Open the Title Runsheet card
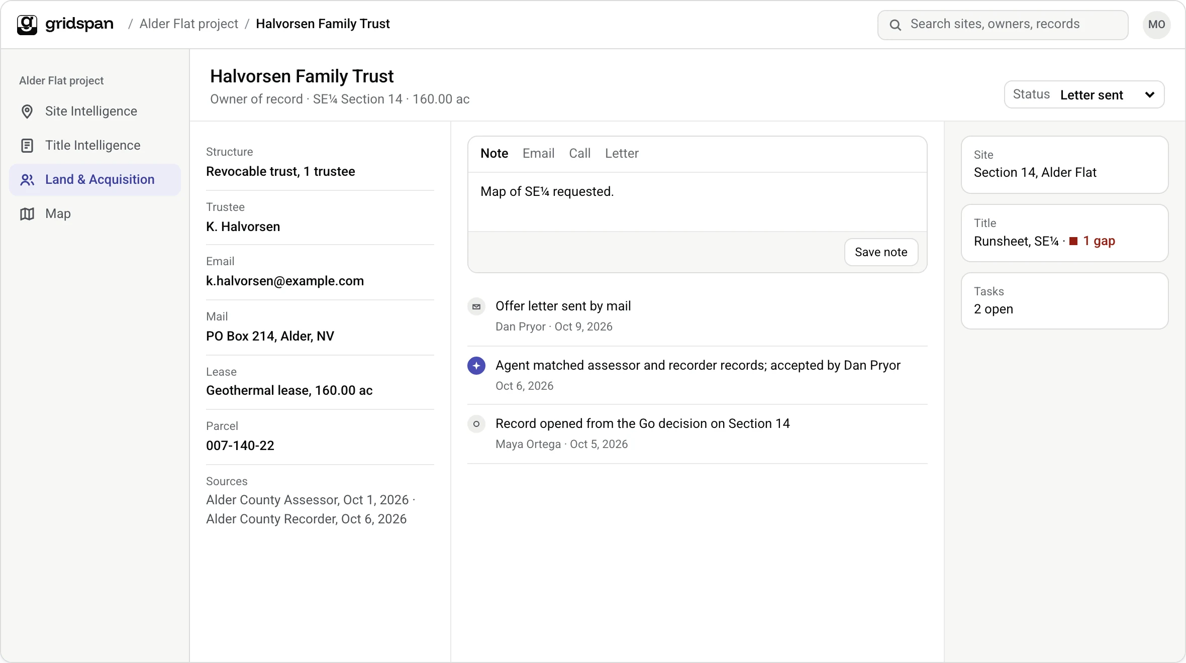This screenshot has height=663, width=1186. tap(1064, 233)
